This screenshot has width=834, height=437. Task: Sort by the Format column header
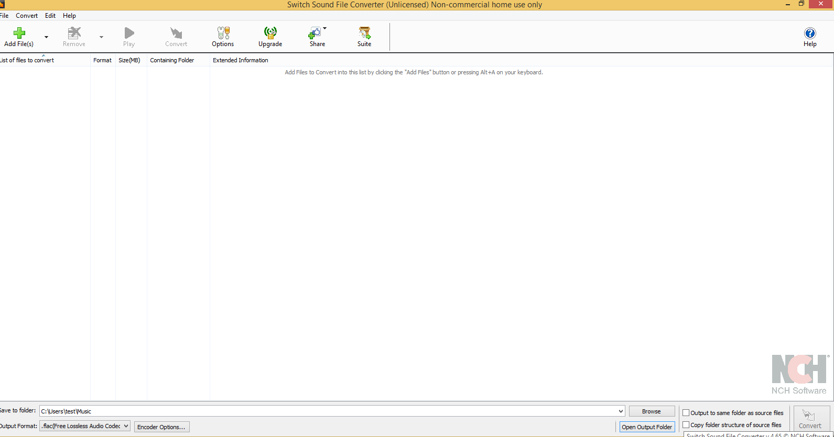(x=103, y=60)
